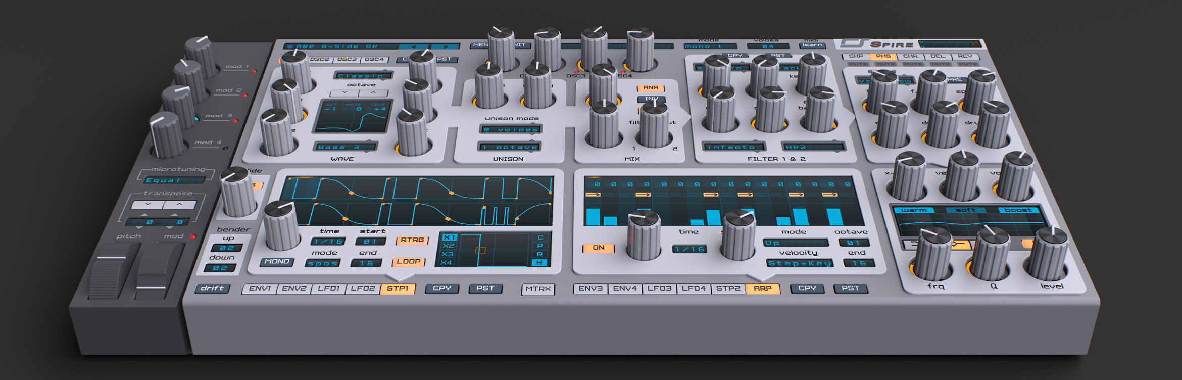Select X3 stepper speed multiplier

point(447,254)
